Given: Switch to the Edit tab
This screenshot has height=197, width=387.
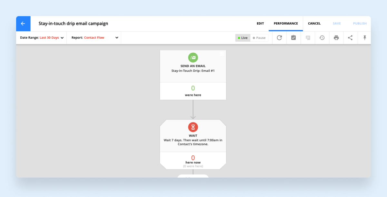Looking at the screenshot, I should pos(260,24).
